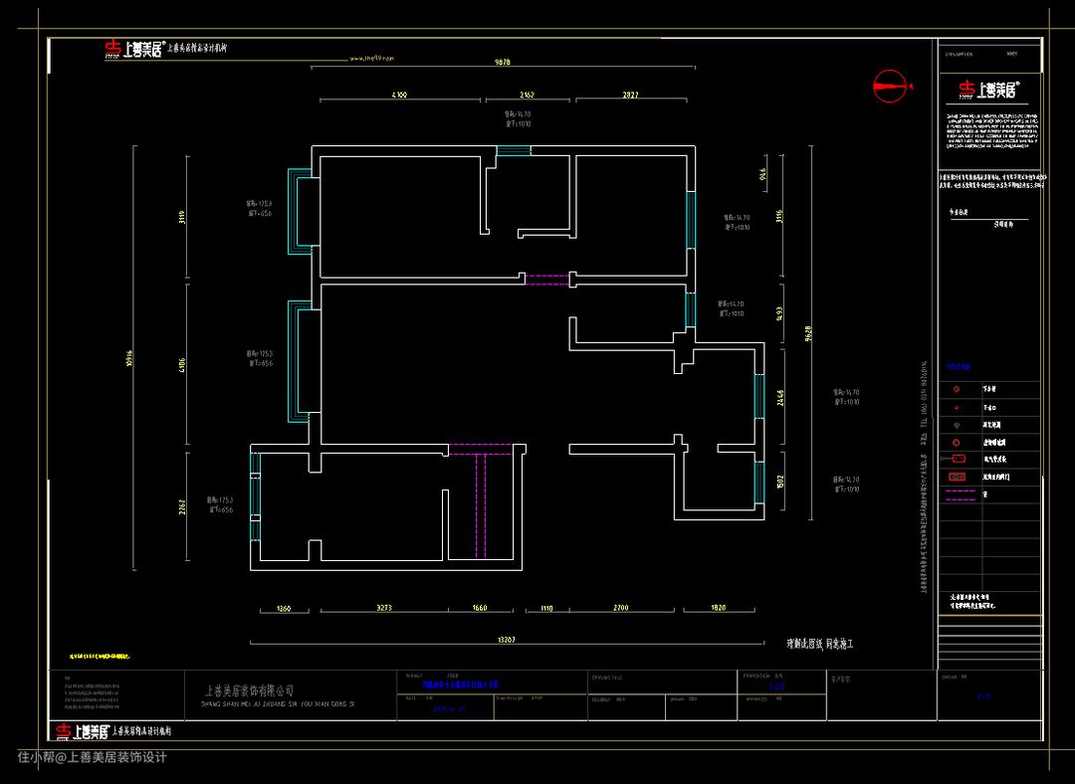Click the magenta dashed door opening near center
1075x784 pixels.
[547, 280]
